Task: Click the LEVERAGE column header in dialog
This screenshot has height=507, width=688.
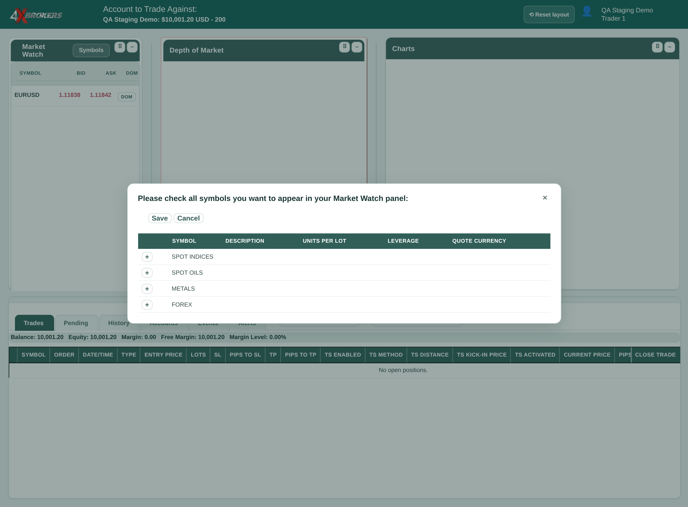Action: click(403, 241)
